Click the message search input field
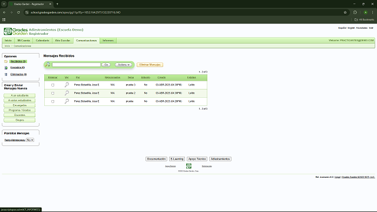The image size is (377, 212). click(x=76, y=65)
